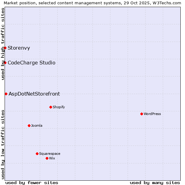
Task: Click the red CodeCharge Studio marker
Action: [x=5, y=63]
